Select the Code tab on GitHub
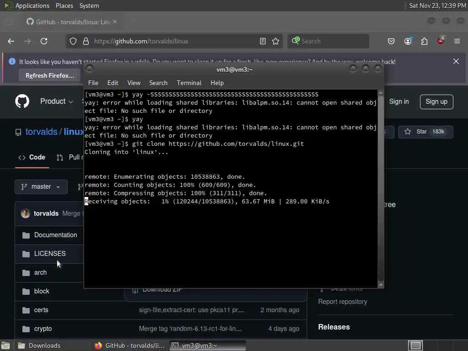 32,157
